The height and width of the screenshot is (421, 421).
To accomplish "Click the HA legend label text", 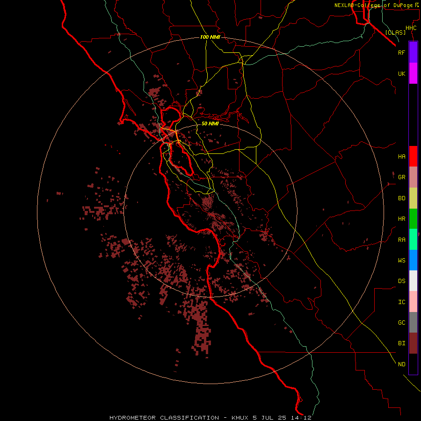I will [401, 157].
